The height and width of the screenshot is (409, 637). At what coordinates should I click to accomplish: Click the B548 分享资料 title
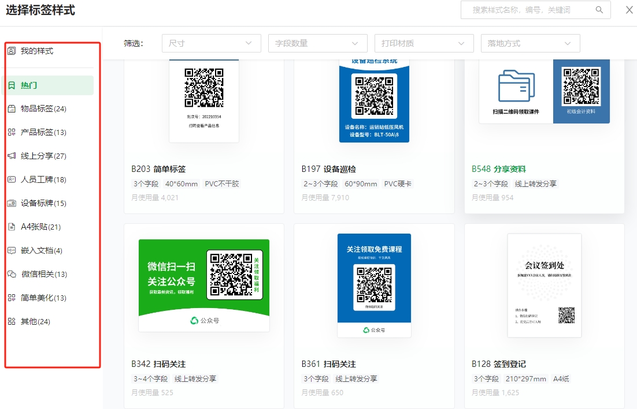pyautogui.click(x=499, y=169)
